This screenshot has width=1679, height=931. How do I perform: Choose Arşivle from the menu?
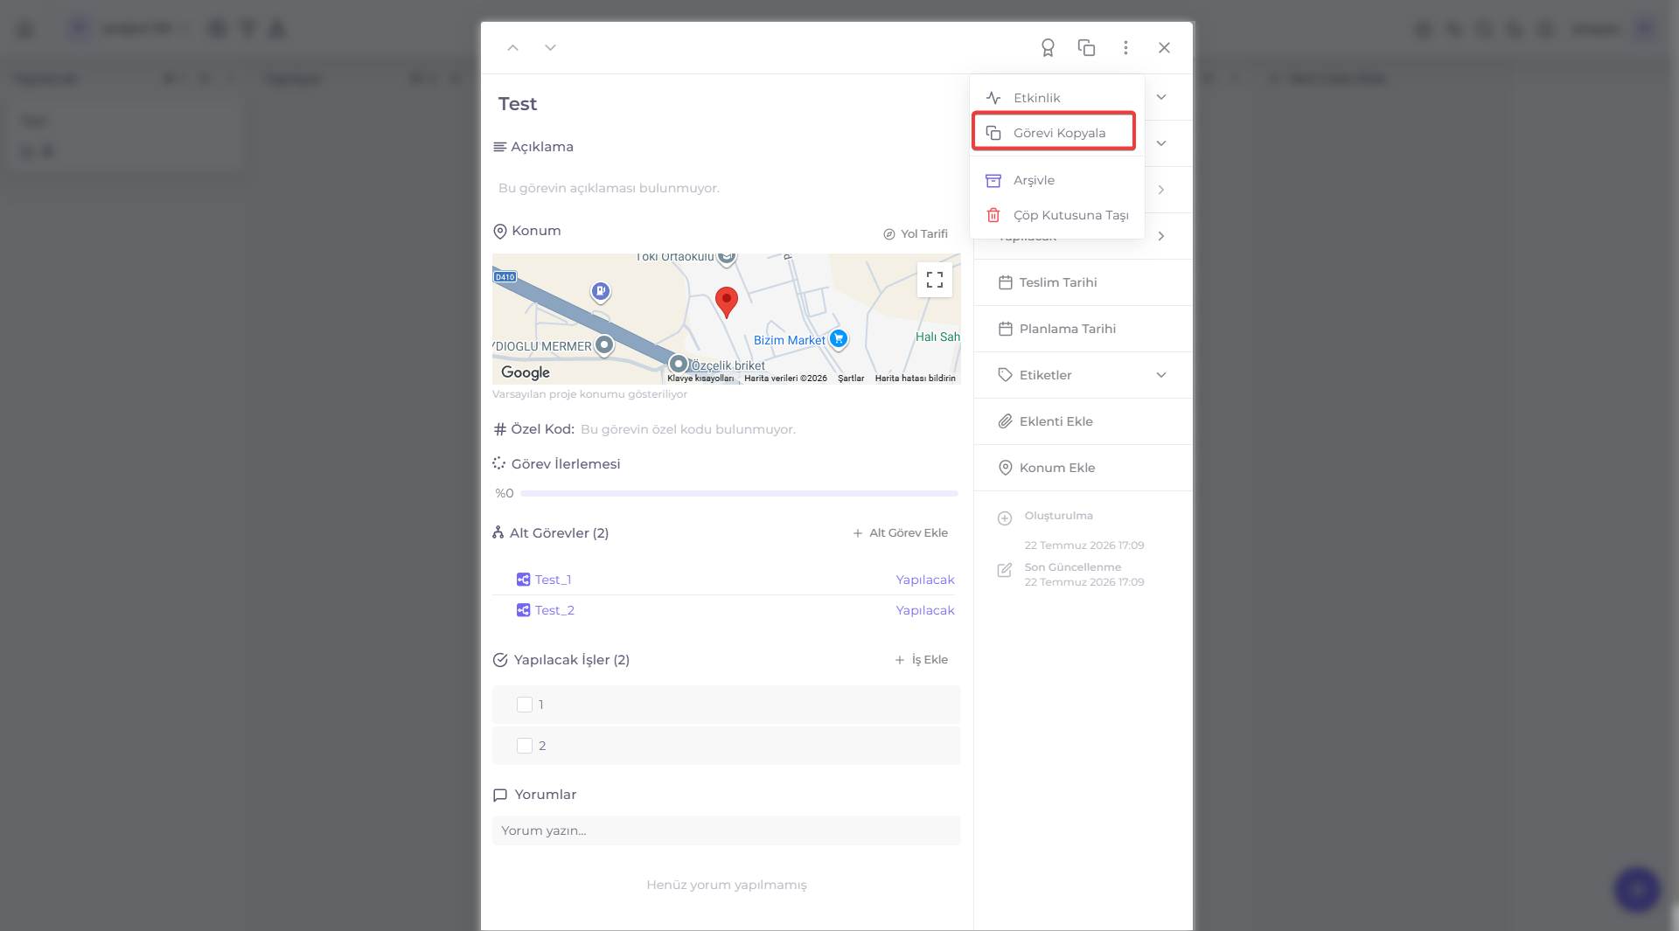(x=1056, y=180)
